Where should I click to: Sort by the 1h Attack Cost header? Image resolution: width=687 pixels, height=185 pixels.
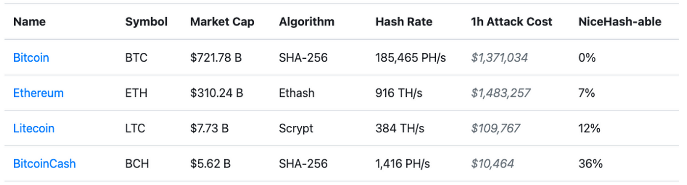[511, 22]
